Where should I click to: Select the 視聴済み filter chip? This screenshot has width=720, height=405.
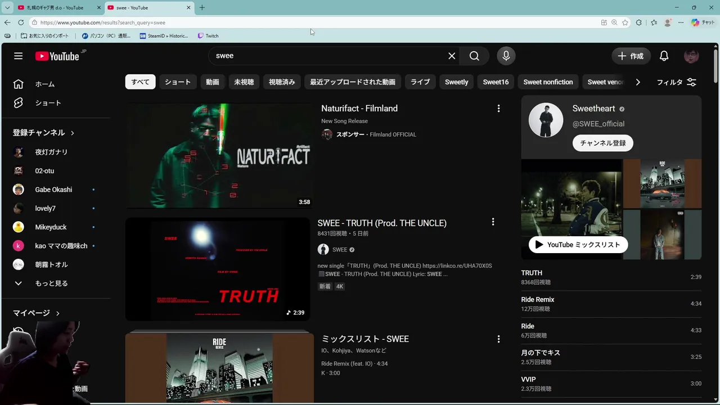(282, 82)
